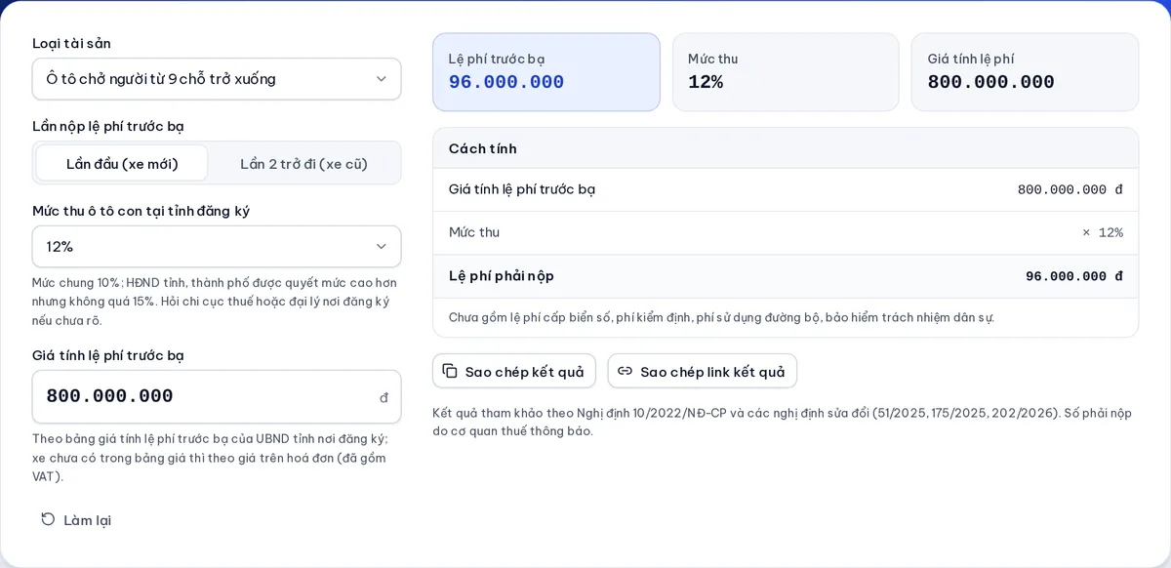Click the Chưa gồm lệ phí cấp biển số note

point(721,317)
